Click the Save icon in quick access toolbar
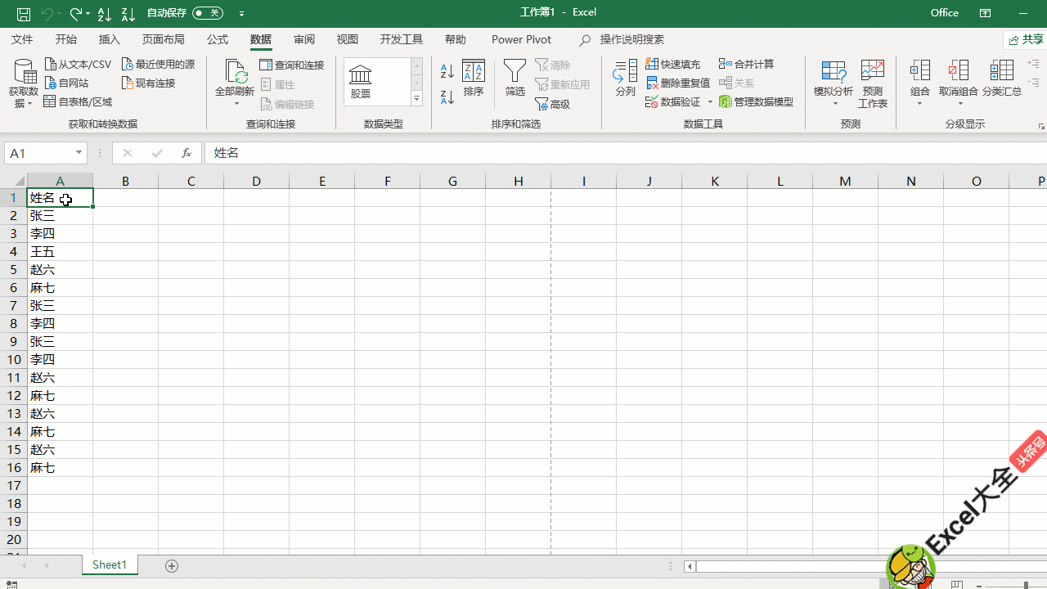1047x589 pixels. pos(24,14)
